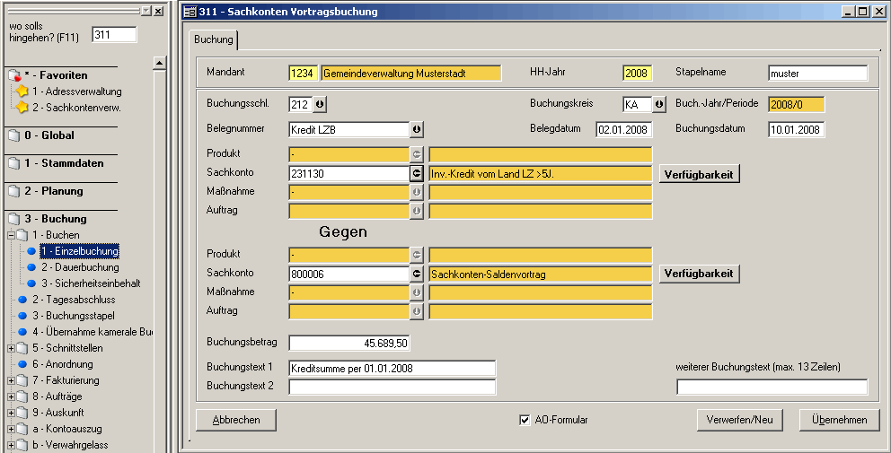Click Verfügbarkeit button for Sachkonto 231130

click(x=700, y=173)
